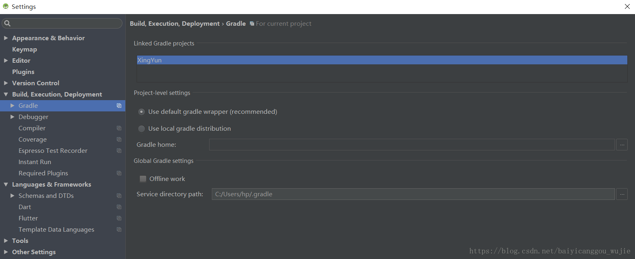Click the project-scope icon beside Template Data Languages
This screenshot has height=259, width=635.
[x=119, y=230]
